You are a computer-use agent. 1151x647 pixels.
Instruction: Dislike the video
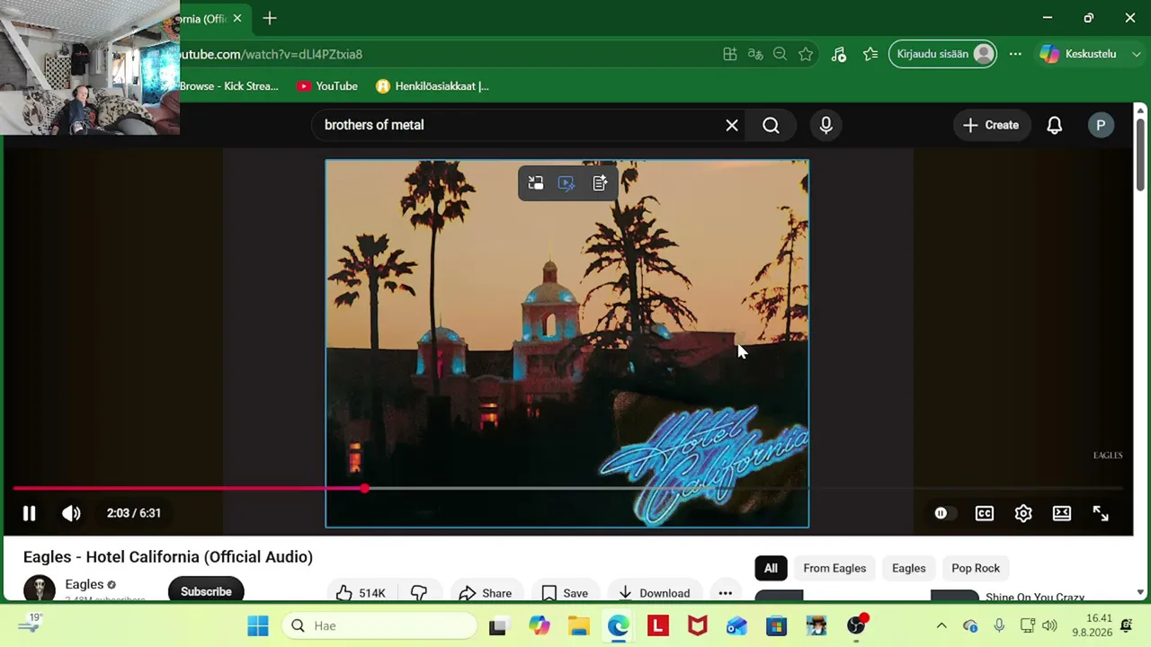point(418,593)
